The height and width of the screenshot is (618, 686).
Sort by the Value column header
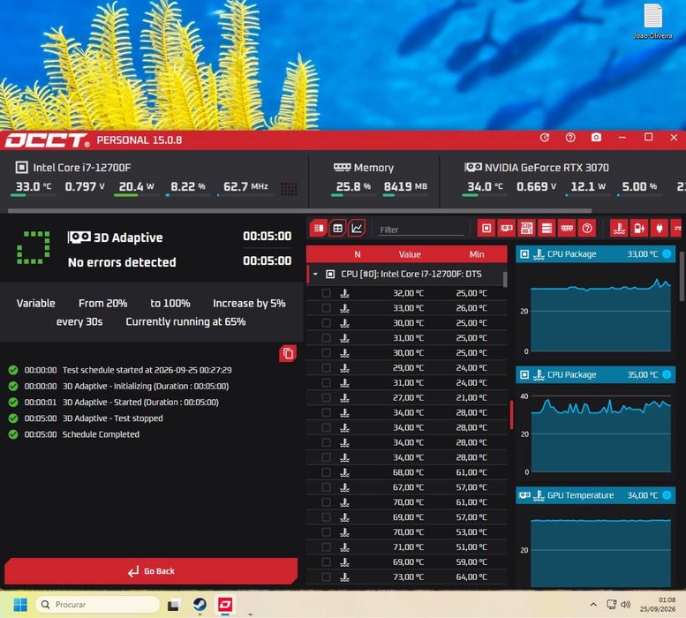[410, 254]
